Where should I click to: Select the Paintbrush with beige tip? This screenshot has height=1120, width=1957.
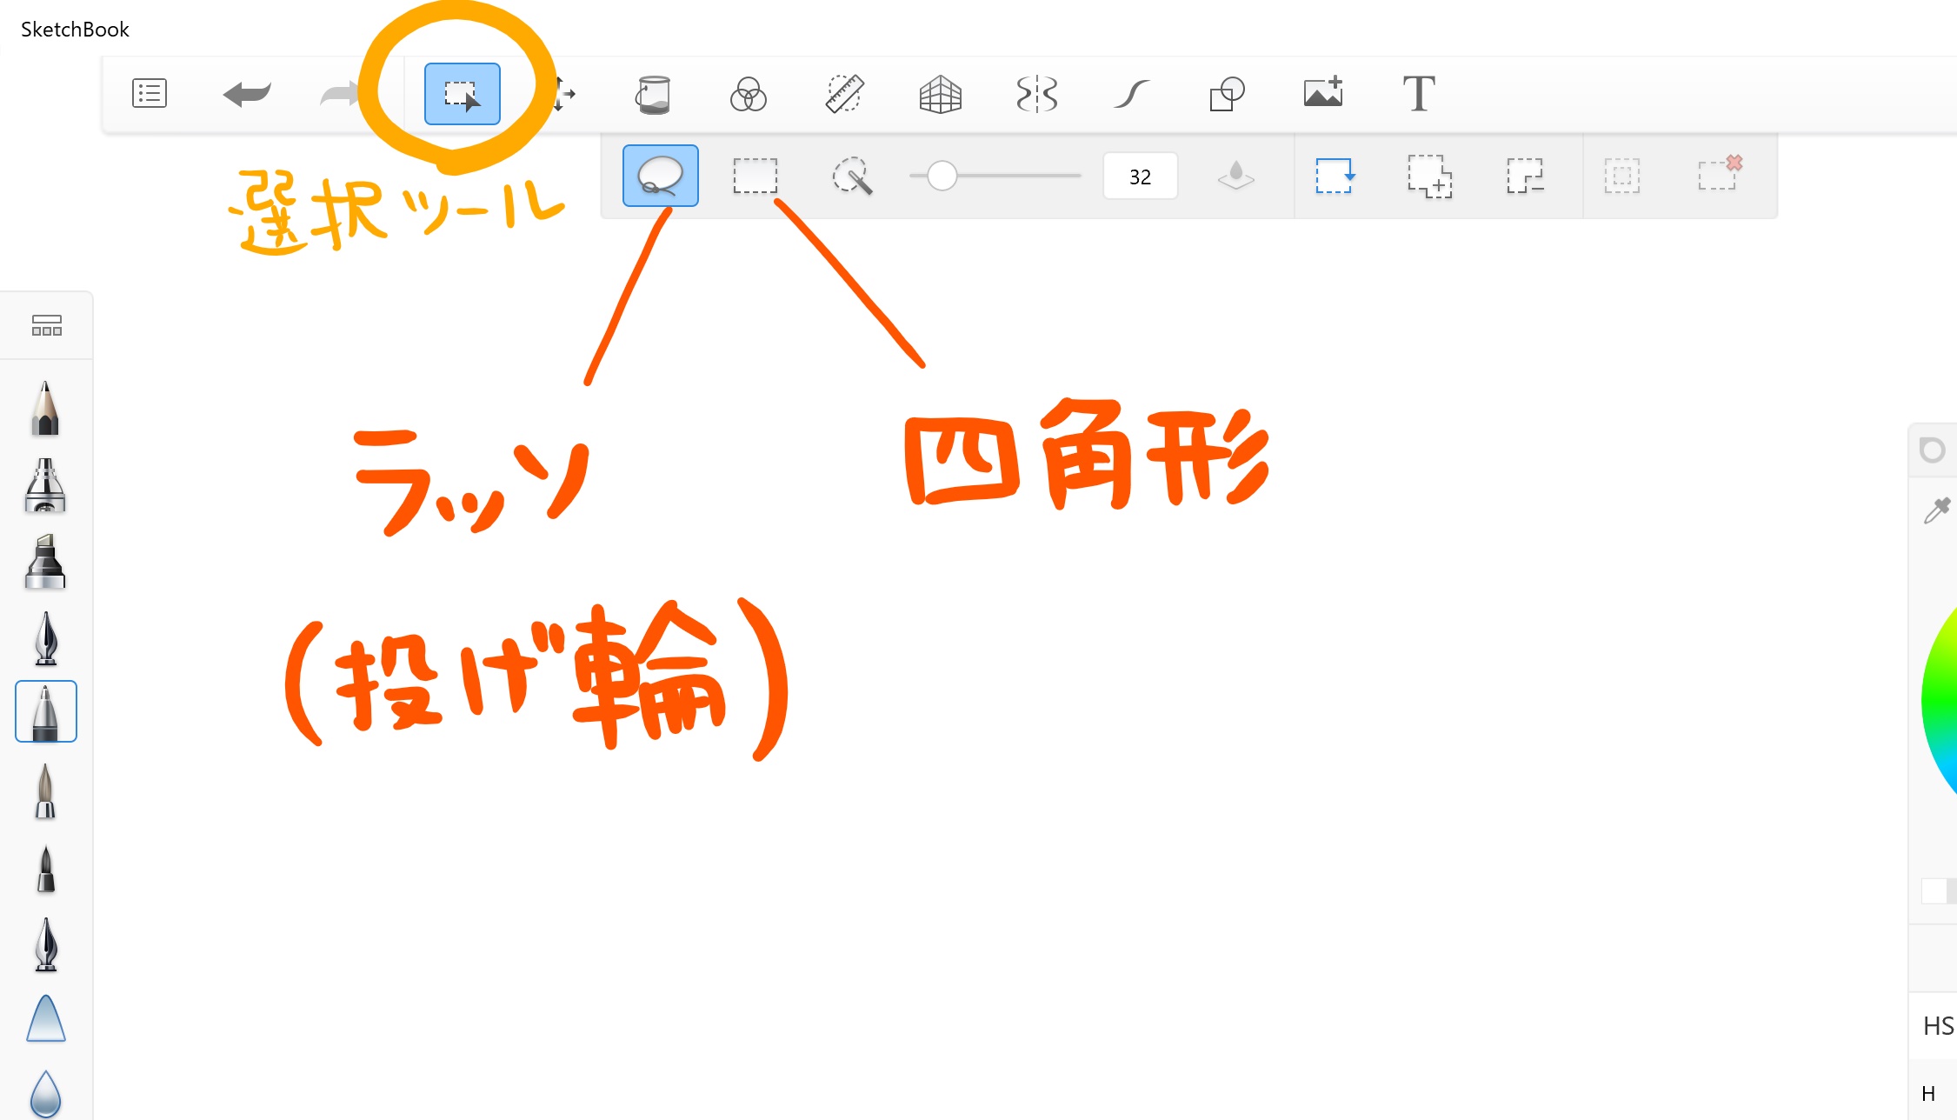coord(45,791)
